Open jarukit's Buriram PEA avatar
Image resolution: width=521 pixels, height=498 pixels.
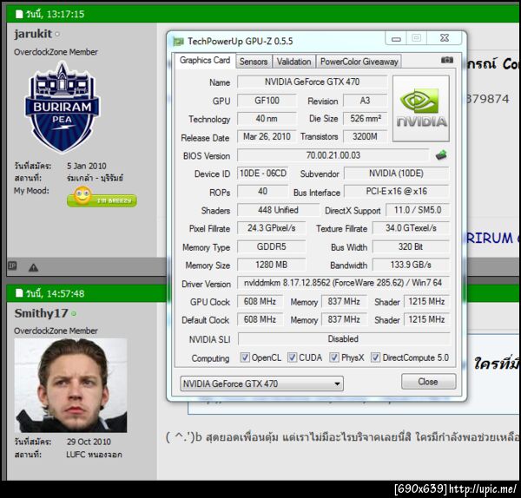coord(62,107)
